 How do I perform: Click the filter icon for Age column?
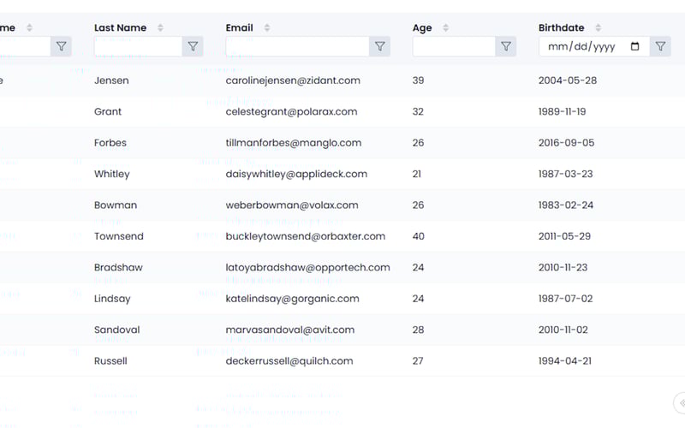(x=505, y=46)
